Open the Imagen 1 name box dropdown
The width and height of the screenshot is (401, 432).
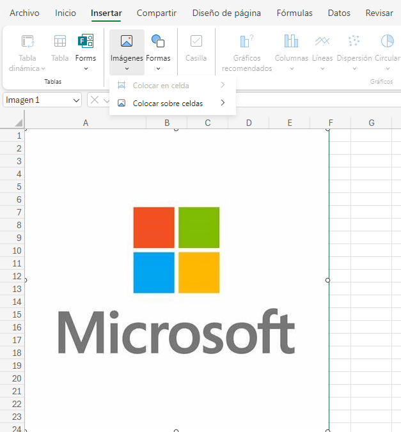click(x=76, y=100)
